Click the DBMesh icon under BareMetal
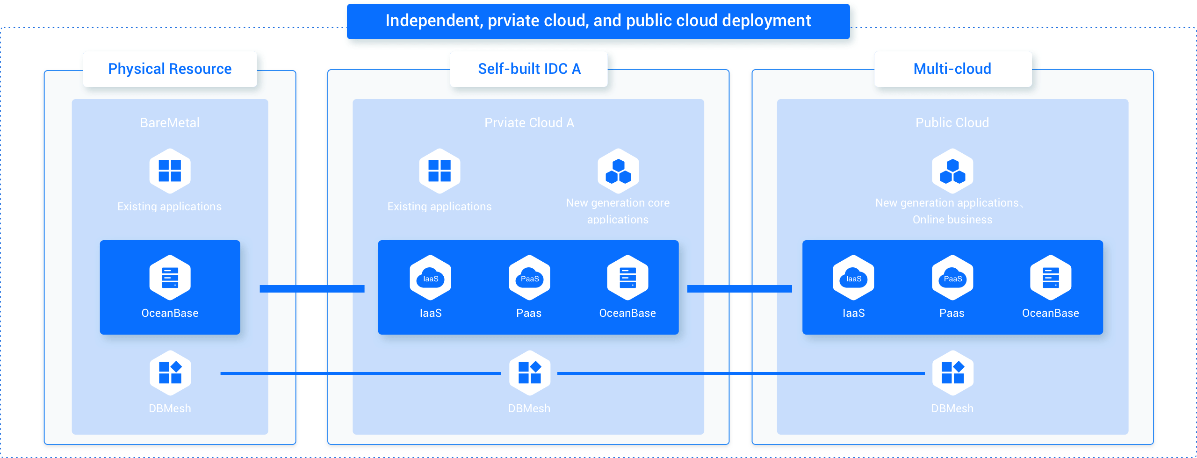 (x=170, y=372)
